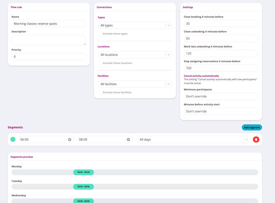Click the Stop assigning reservations field showing 720
The height and width of the screenshot is (203, 275).
(221, 68)
